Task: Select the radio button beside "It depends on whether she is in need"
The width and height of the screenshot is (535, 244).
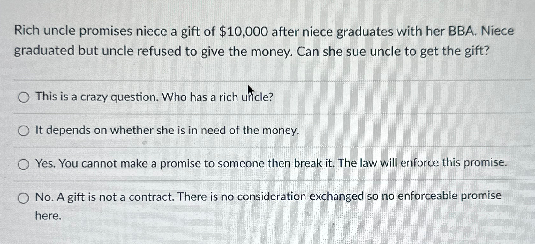Action: pos(24,131)
